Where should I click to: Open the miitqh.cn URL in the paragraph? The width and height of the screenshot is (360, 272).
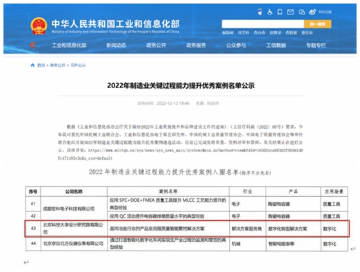click(x=181, y=154)
